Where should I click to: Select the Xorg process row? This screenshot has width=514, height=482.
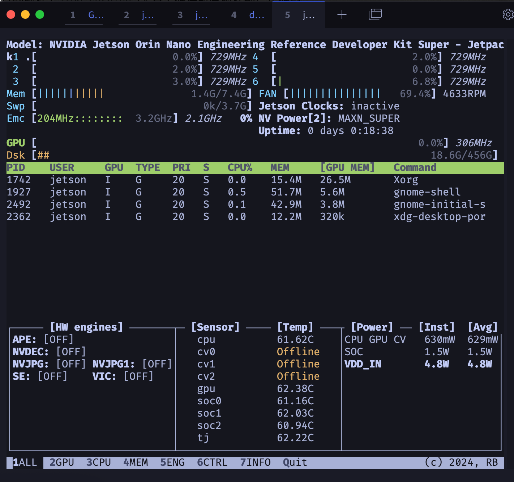click(255, 180)
